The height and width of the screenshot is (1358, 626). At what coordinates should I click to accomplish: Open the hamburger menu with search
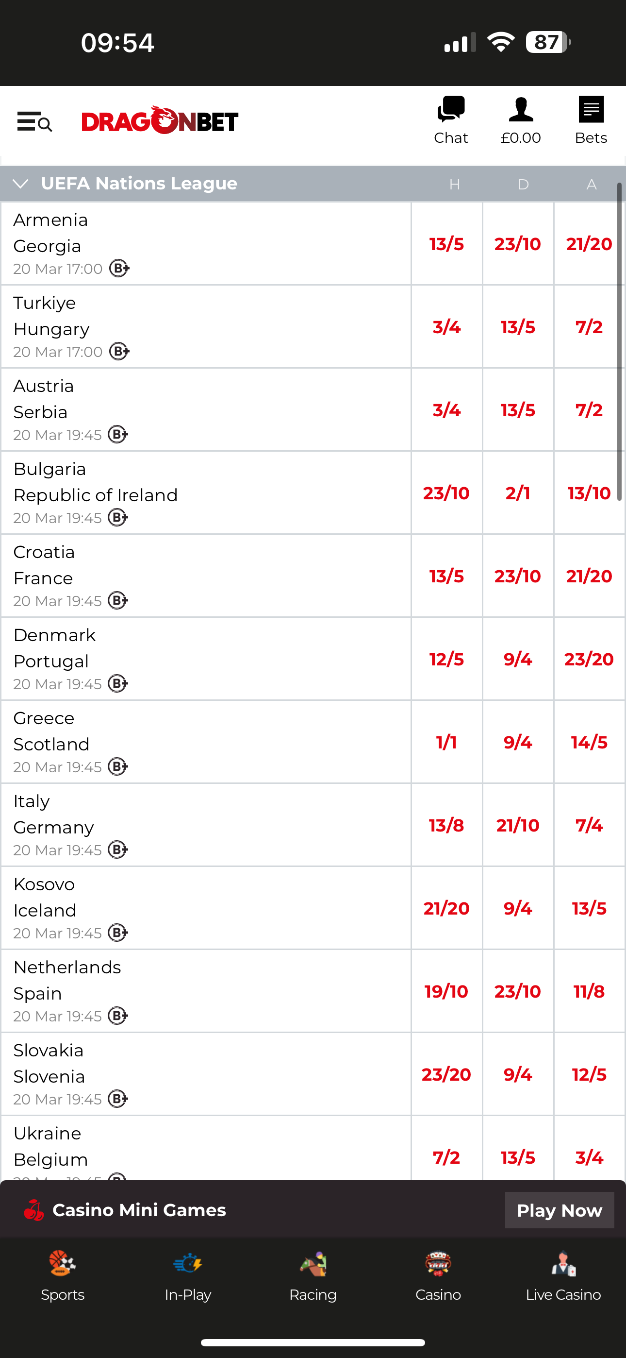point(33,122)
